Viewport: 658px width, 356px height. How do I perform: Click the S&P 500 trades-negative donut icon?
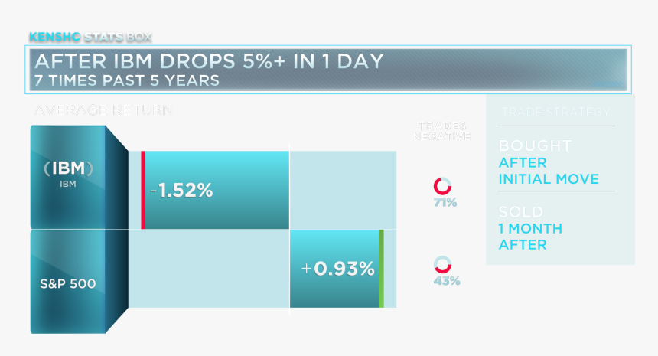point(442,265)
